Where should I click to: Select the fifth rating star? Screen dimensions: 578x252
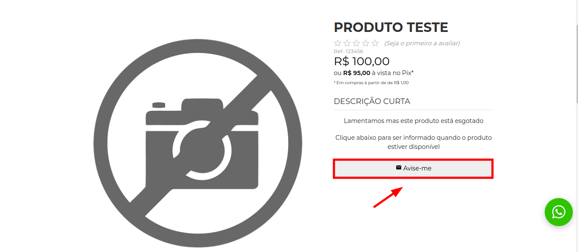tap(375, 43)
